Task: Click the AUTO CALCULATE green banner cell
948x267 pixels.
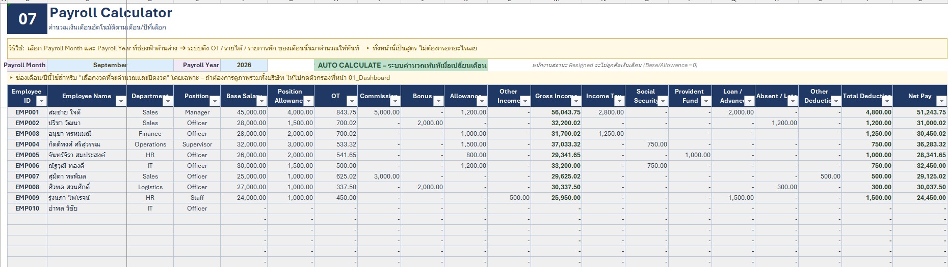Action: click(x=401, y=65)
